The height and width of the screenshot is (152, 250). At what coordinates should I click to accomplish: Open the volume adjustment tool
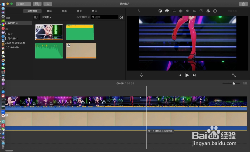tap(187, 11)
